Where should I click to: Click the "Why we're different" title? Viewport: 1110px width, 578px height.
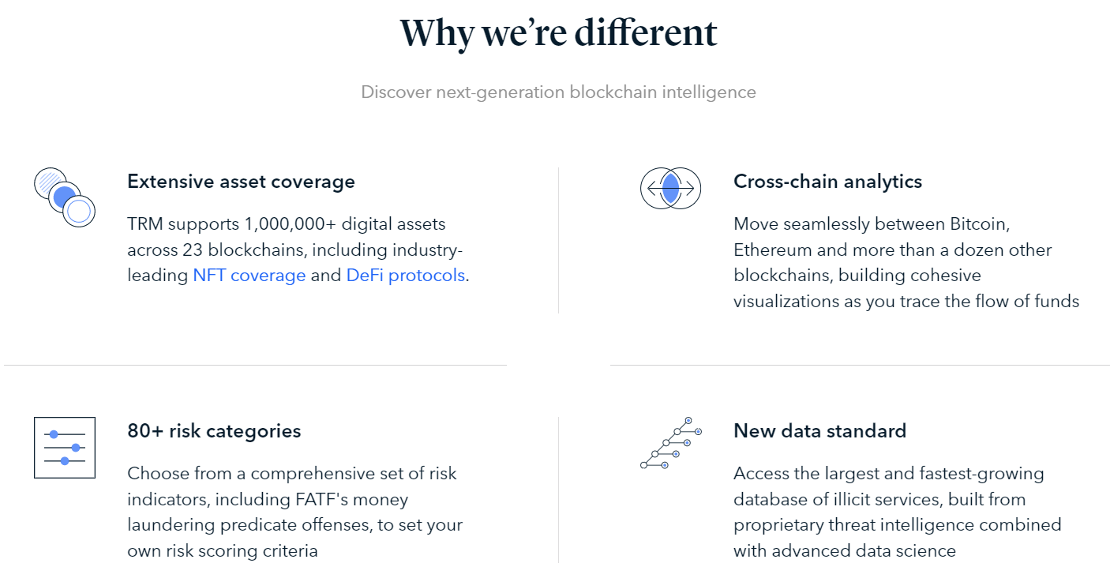(558, 33)
